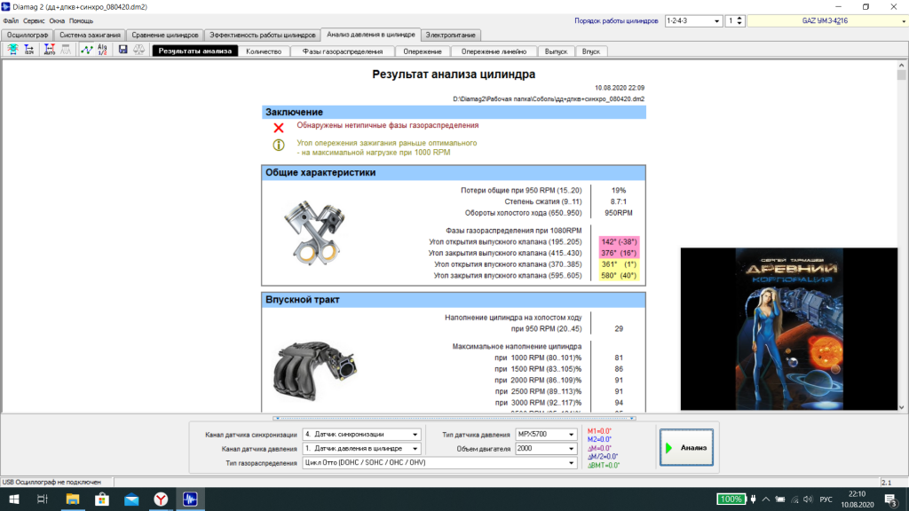Screen dimensions: 909x511
Task: Click the Анализ button with green arrow
Action: 686,447
